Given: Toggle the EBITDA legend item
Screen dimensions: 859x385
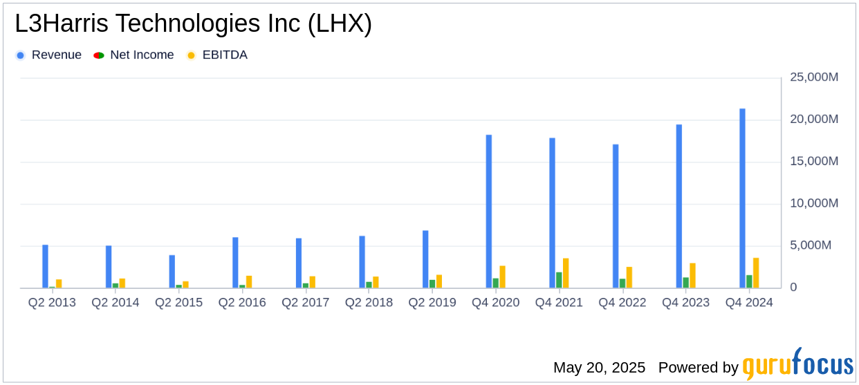Looking at the screenshot, I should pyautogui.click(x=216, y=55).
